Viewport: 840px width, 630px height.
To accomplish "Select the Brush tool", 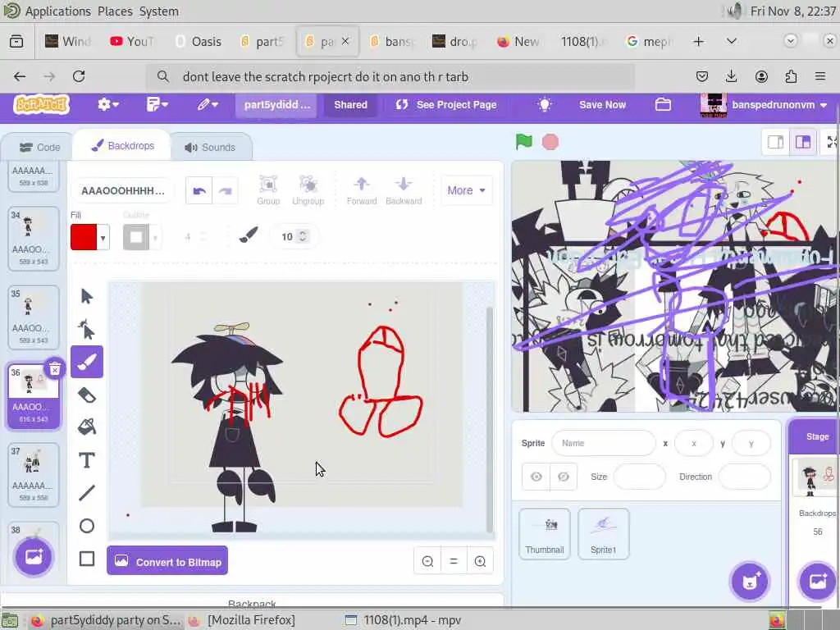I will [x=87, y=362].
